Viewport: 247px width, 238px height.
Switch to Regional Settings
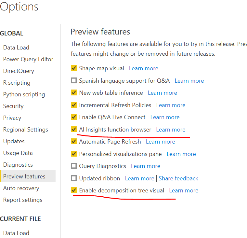click(x=25, y=130)
